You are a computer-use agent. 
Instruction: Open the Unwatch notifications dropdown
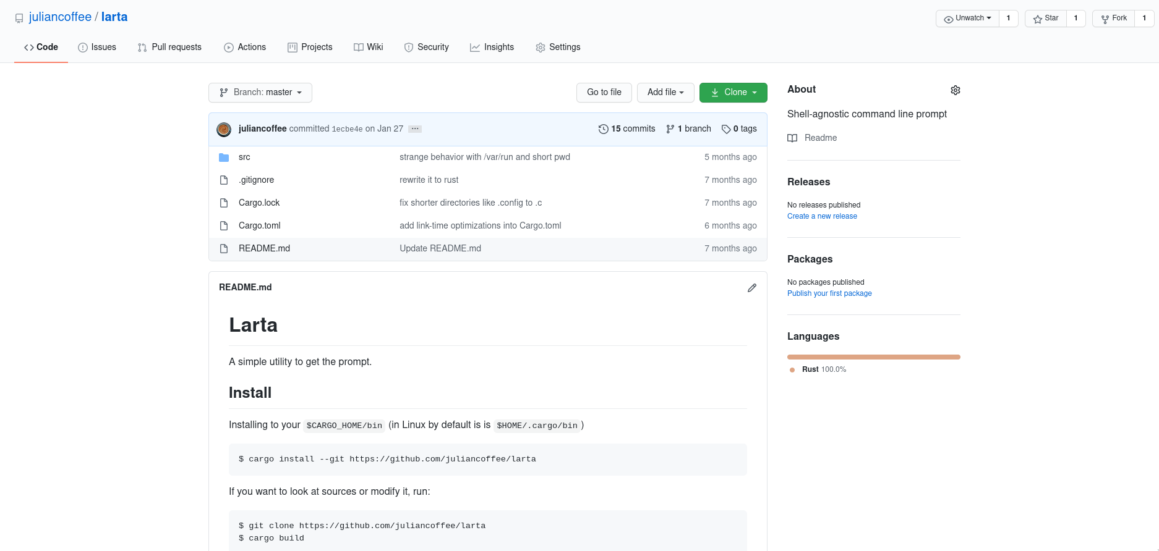pyautogui.click(x=967, y=18)
